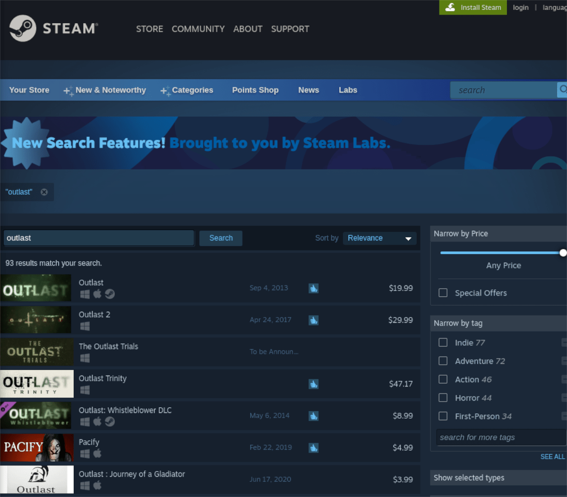This screenshot has height=497, width=567.
Task: Open the Points Shop tab
Action: pos(255,90)
